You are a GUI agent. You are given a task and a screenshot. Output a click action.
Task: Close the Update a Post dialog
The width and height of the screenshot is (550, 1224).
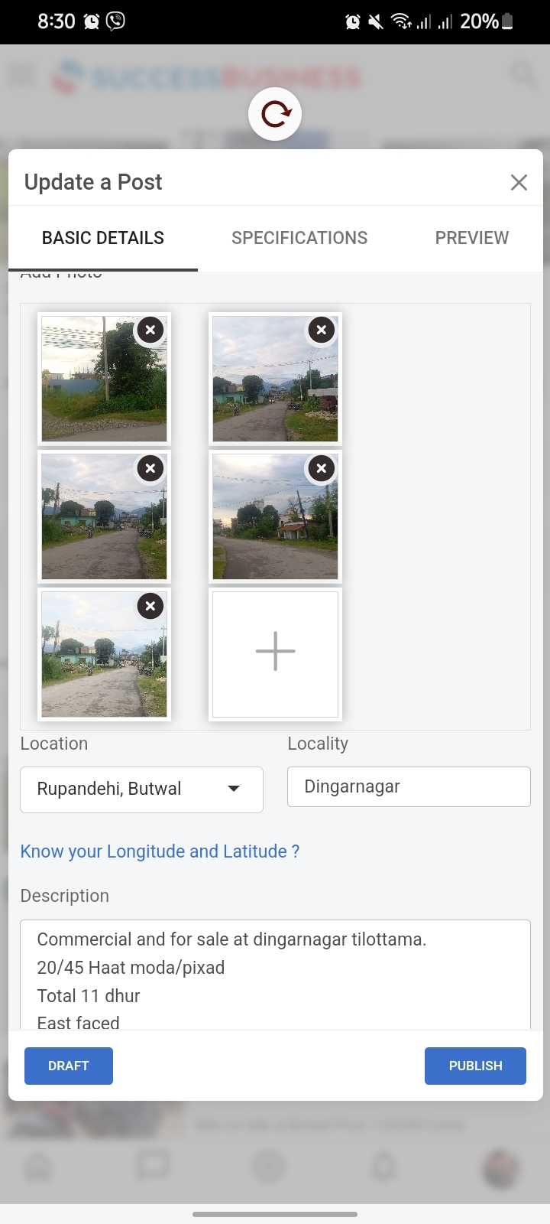(519, 182)
